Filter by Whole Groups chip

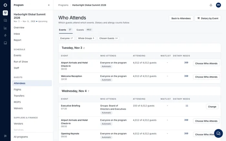coord(86,38)
